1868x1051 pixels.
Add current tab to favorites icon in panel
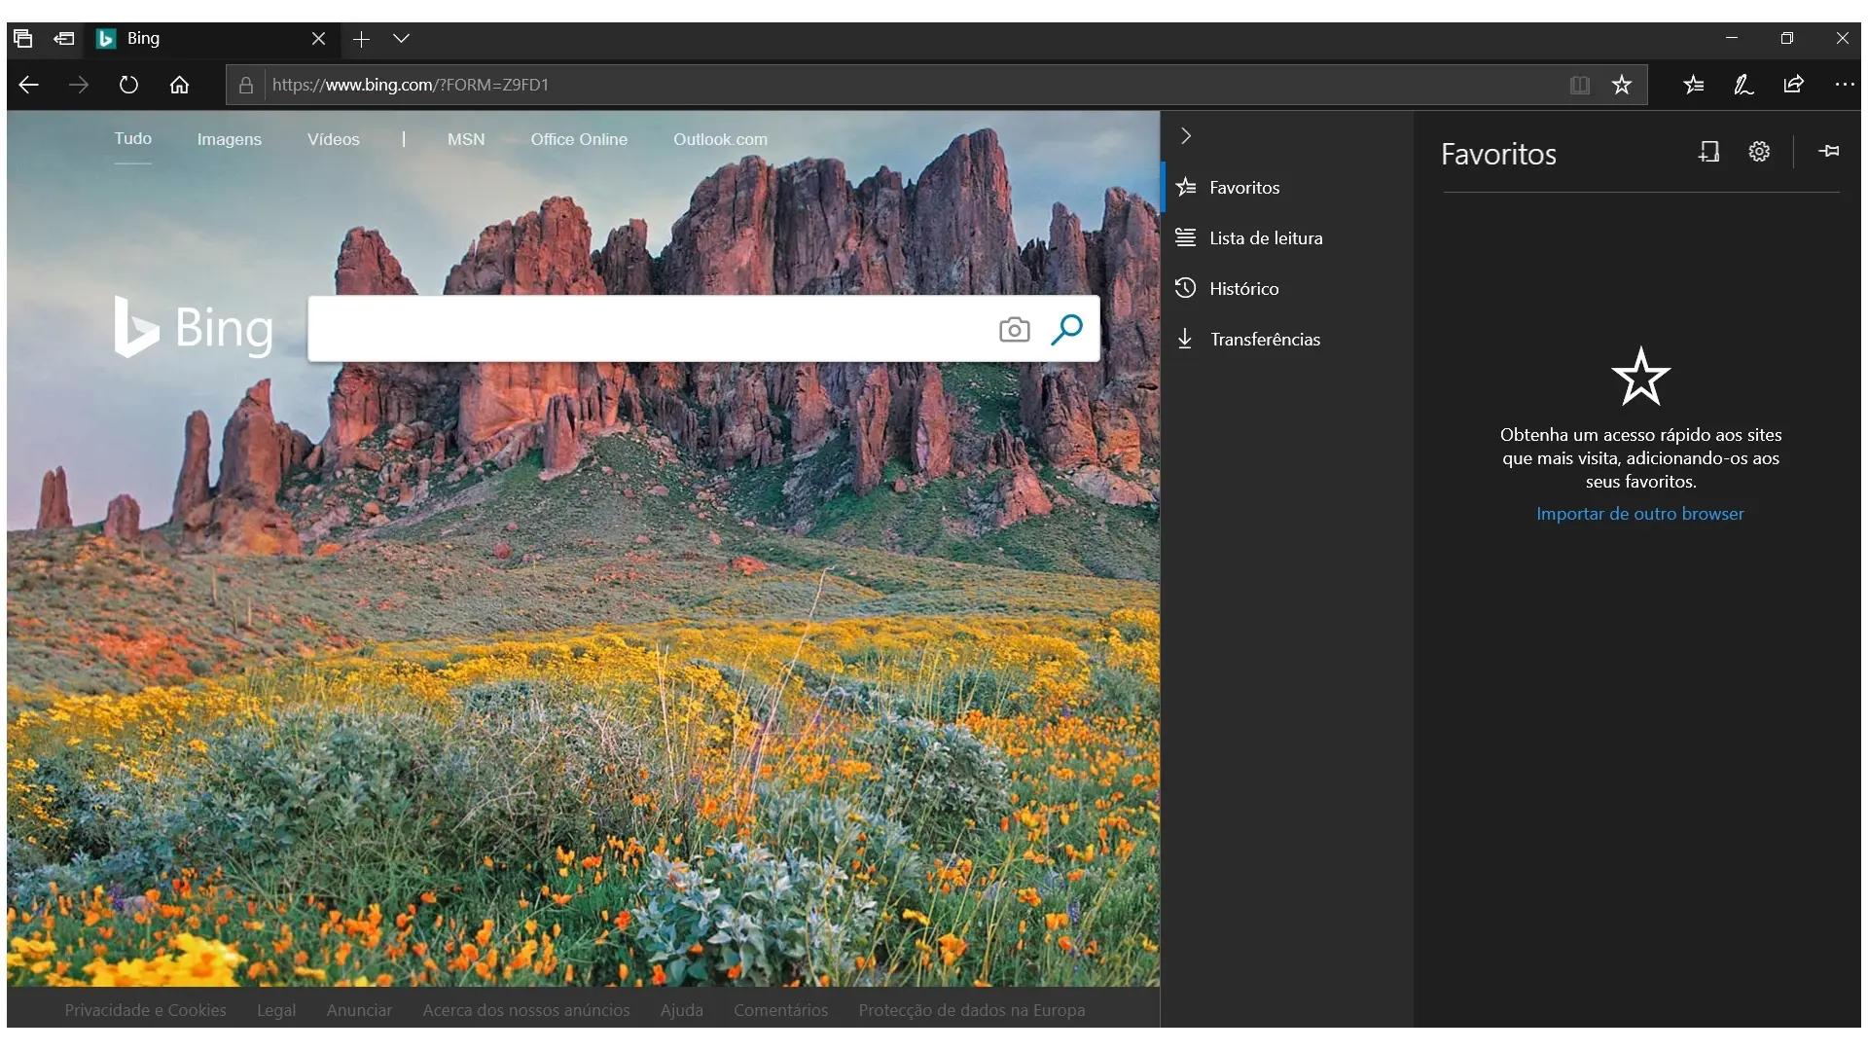[1709, 152]
